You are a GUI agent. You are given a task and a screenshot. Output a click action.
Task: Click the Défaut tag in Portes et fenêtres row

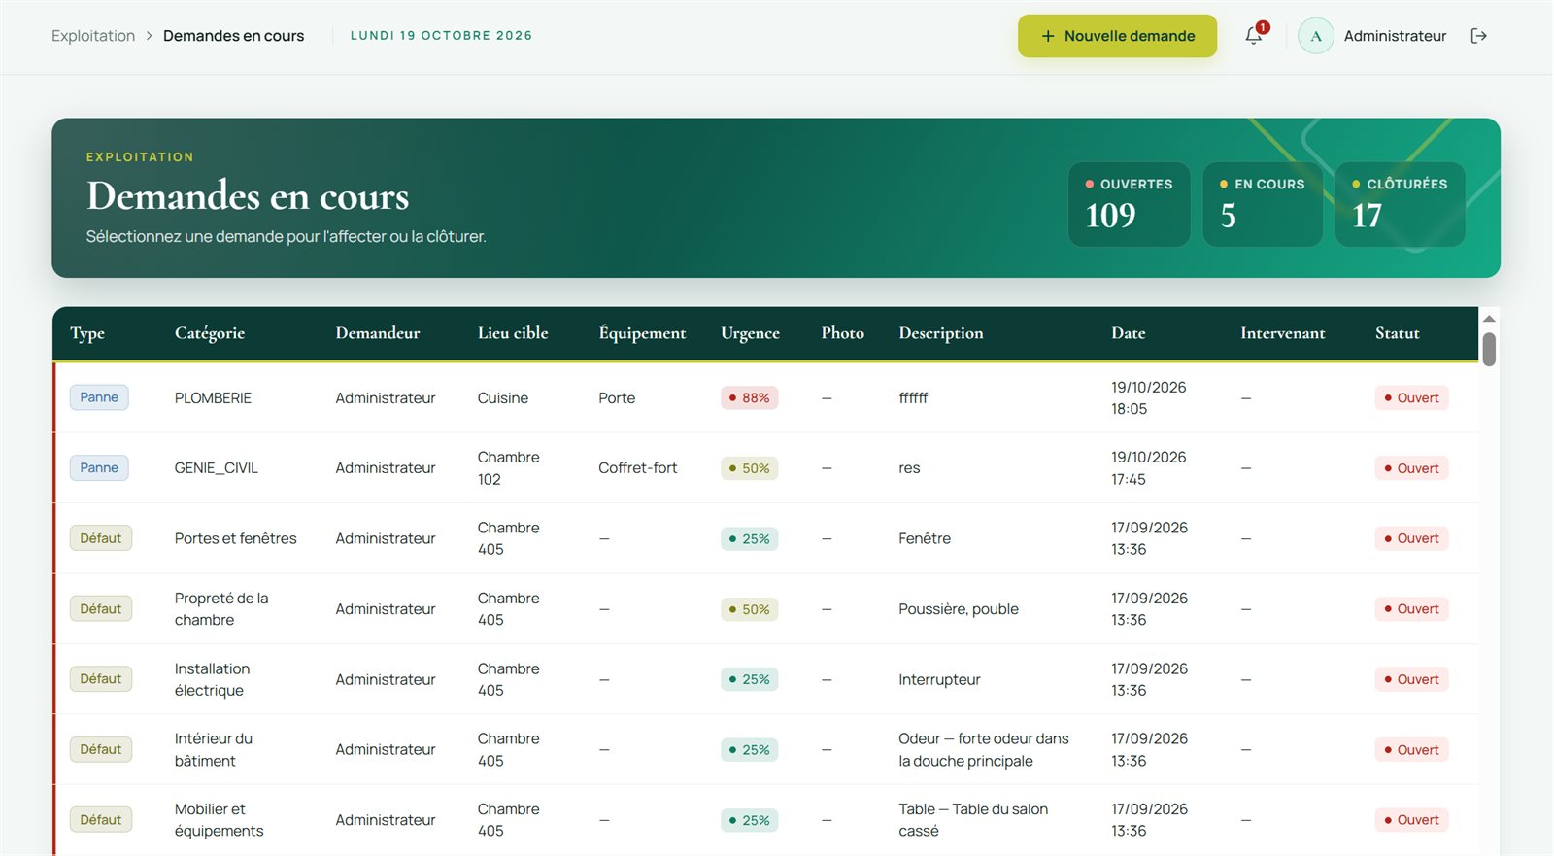pos(101,538)
